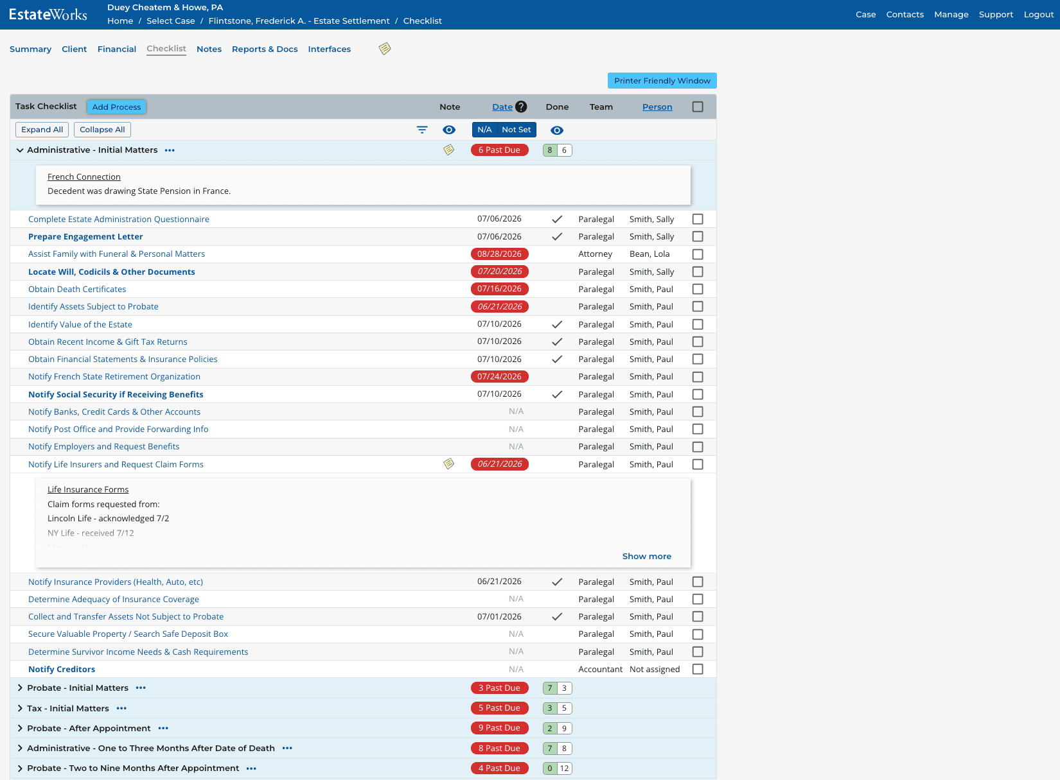Open note icon on Administrative - Initial Matters row
The width and height of the screenshot is (1060, 780).
tap(449, 150)
